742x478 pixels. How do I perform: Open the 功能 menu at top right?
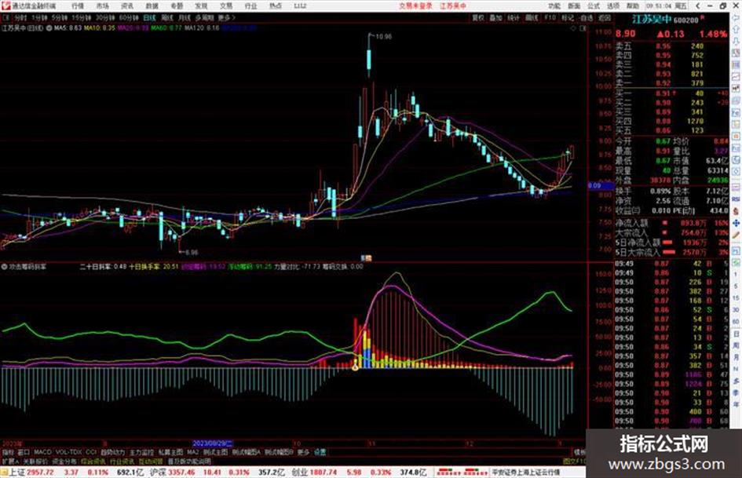pos(554,5)
